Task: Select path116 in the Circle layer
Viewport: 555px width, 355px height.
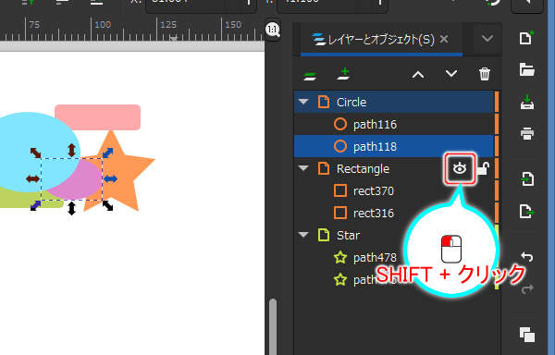Action: (394, 125)
